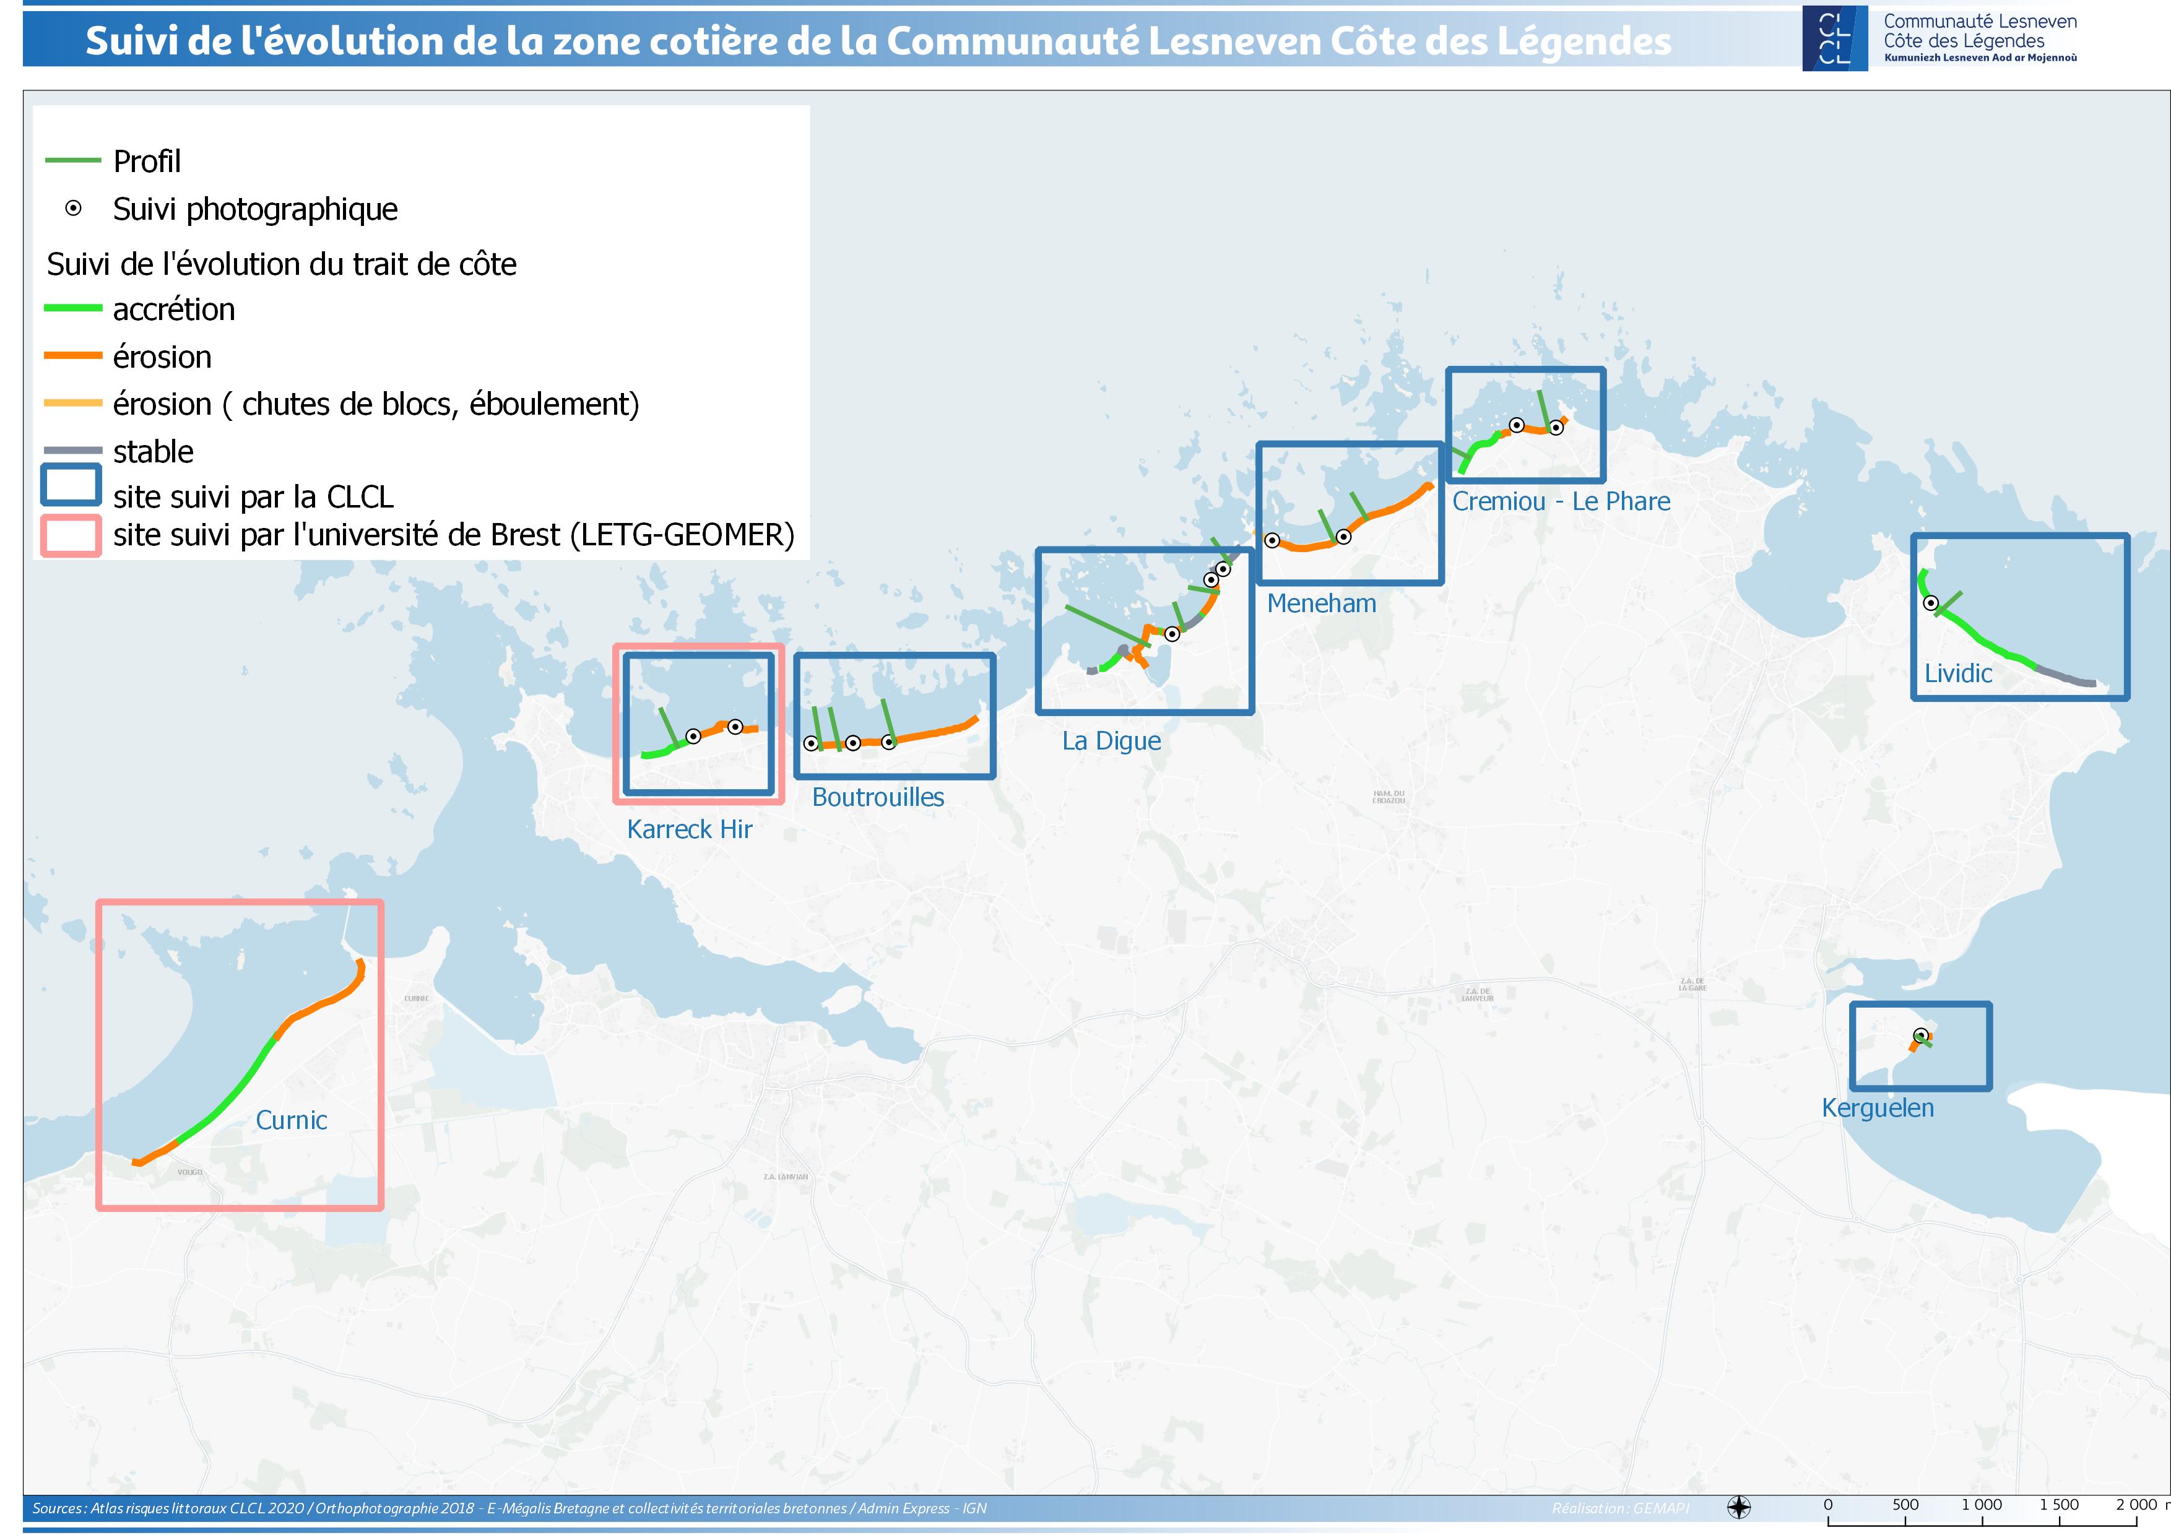Click the 'HAM. DU CROAZOU' map label
The image size is (2171, 1535).
coord(1389,797)
